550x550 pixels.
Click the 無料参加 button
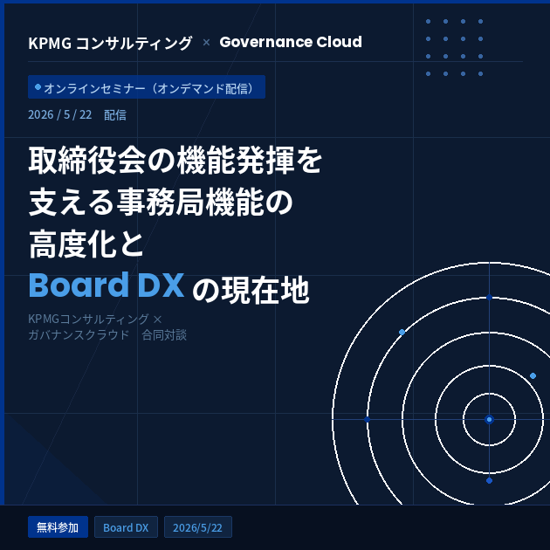point(58,526)
